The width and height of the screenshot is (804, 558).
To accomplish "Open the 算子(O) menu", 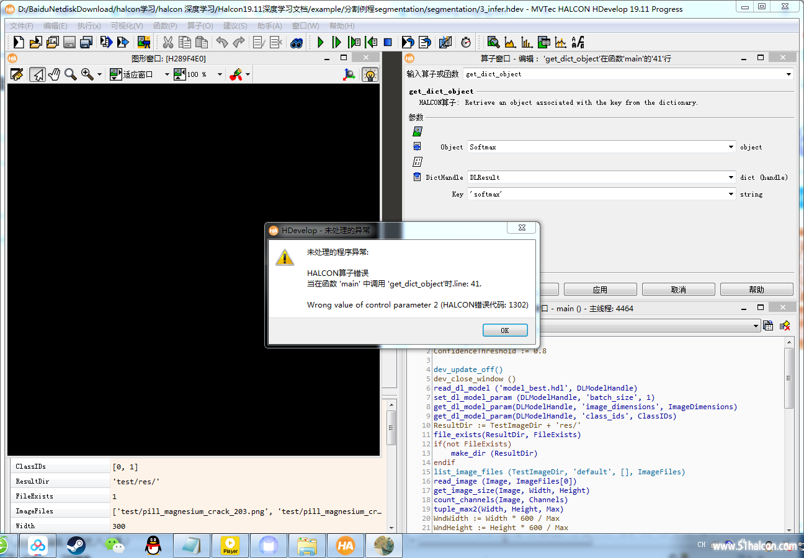I will coord(200,26).
